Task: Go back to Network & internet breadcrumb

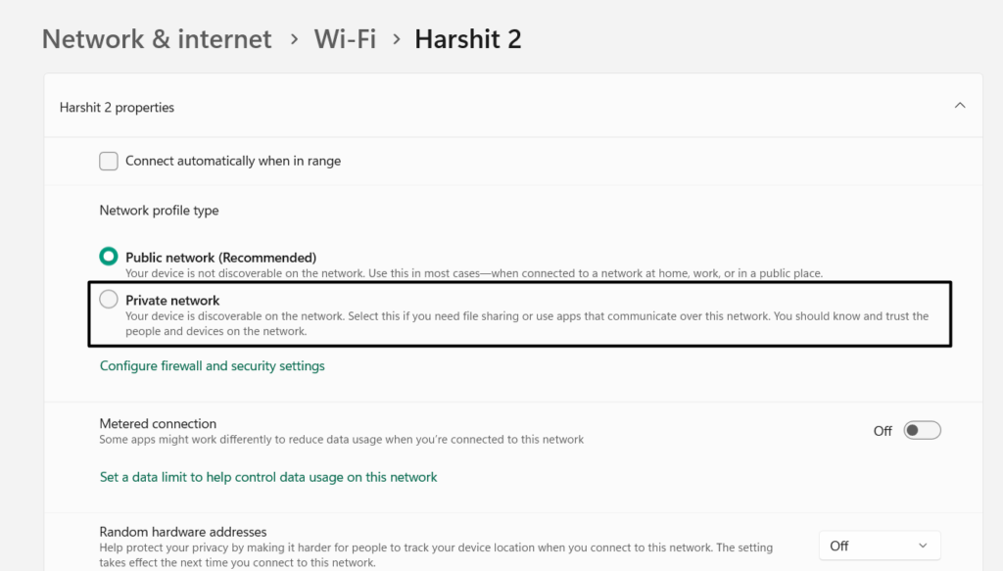Action: click(x=157, y=39)
